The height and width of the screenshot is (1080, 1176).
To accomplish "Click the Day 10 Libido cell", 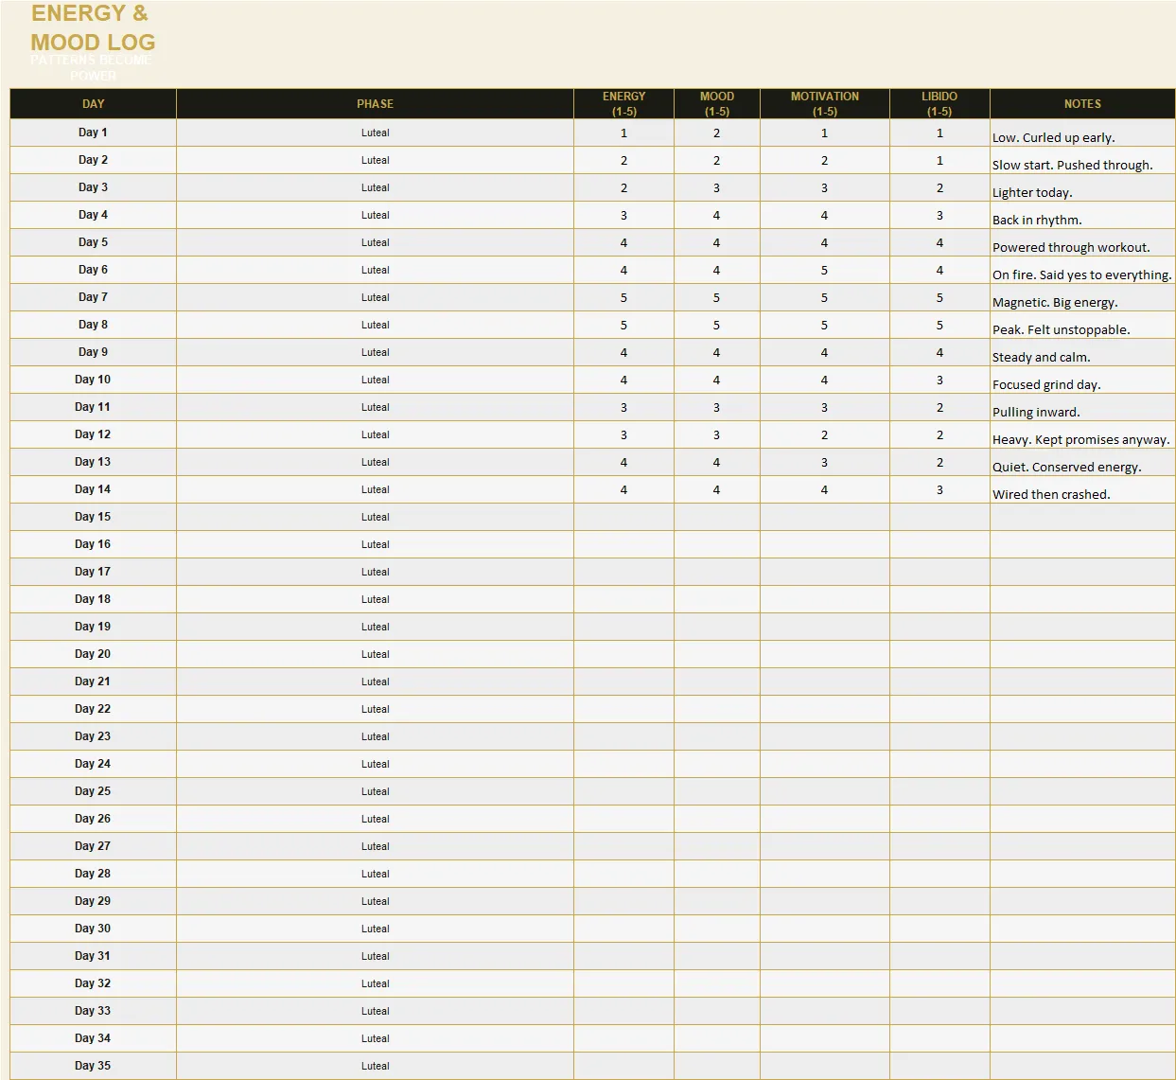I will [x=939, y=380].
